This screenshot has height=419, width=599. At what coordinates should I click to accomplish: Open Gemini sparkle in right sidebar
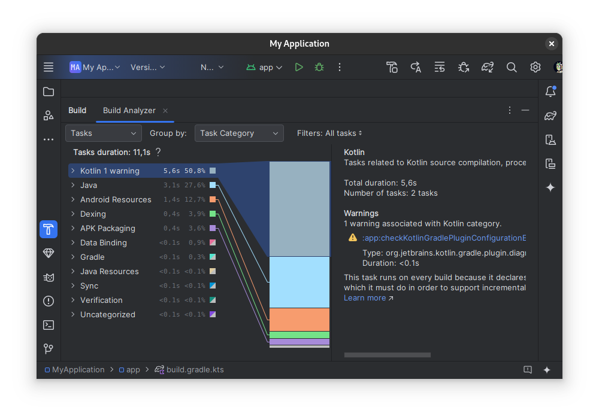550,187
